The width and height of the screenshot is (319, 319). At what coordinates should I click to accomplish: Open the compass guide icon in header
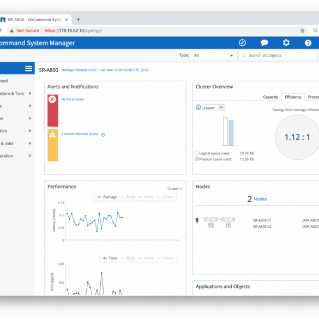(x=242, y=43)
